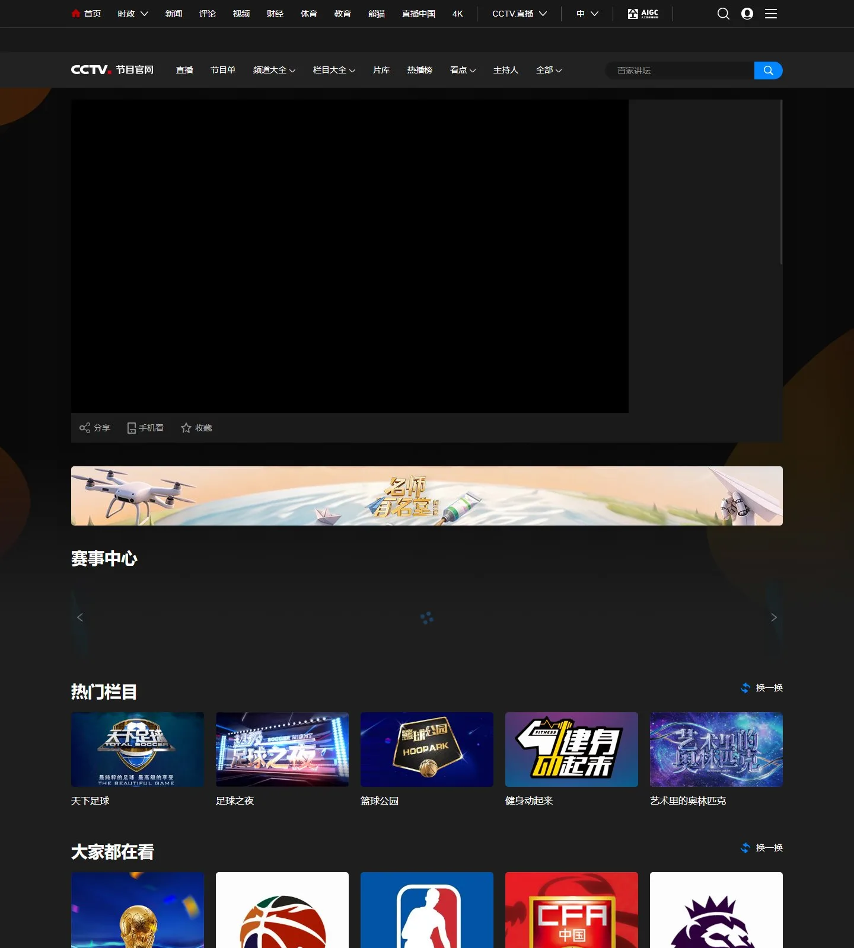Image resolution: width=854 pixels, height=948 pixels.
Task: Open 艺术里的奥林匹克 thumbnail
Action: coord(716,750)
